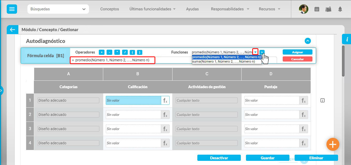Click the map icon in header
351x165 pixels.
coord(328,9)
